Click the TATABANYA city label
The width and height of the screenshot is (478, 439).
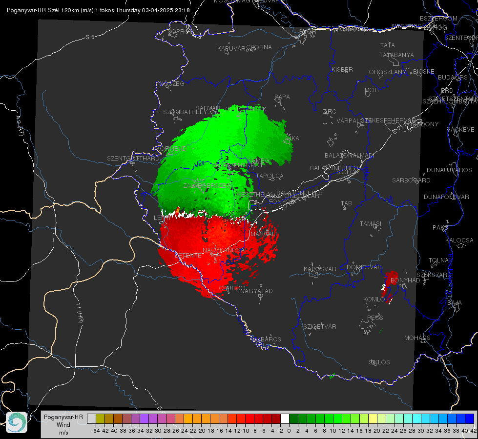click(x=396, y=55)
